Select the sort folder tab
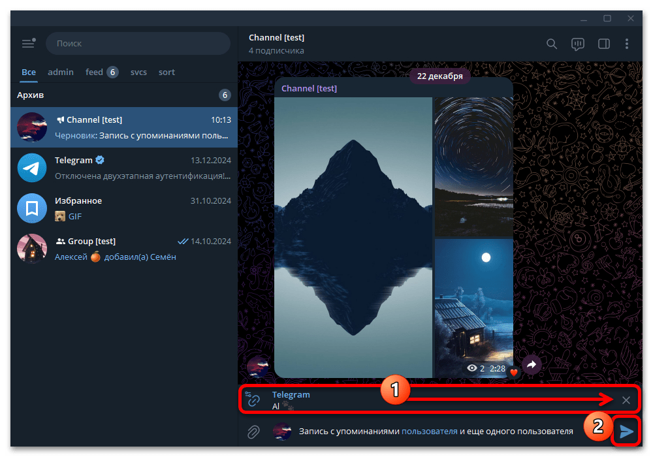 [167, 72]
